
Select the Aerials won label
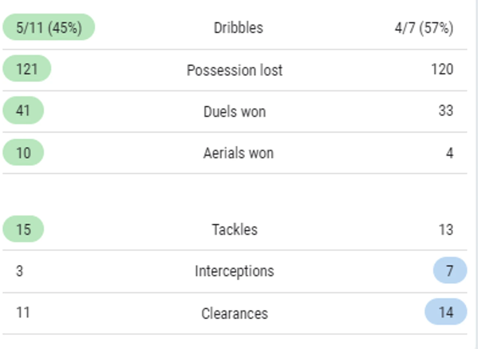(x=238, y=153)
